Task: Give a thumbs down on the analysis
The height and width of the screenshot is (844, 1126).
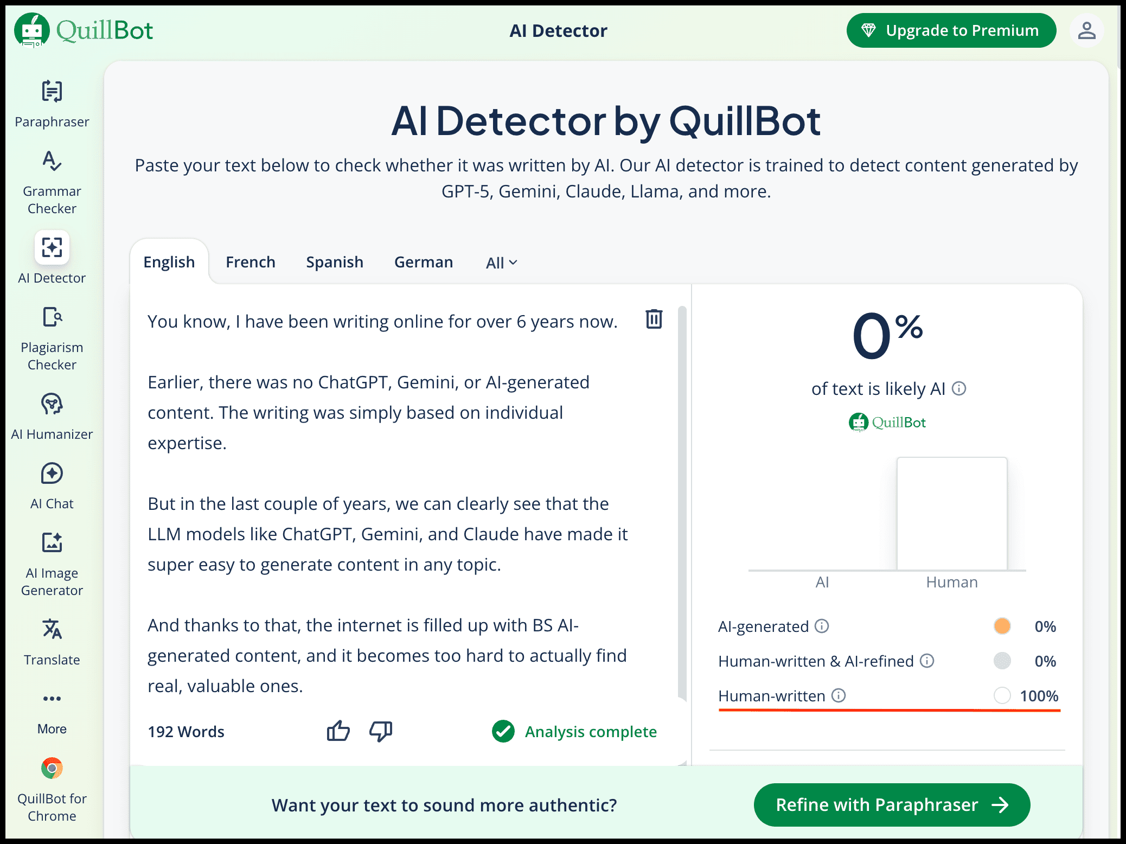Action: 381,731
